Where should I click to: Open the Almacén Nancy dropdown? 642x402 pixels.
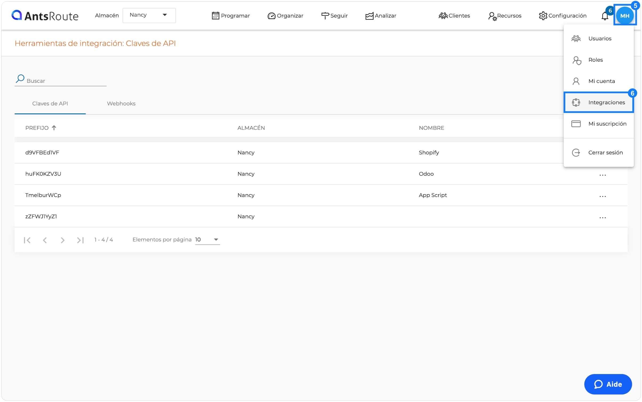point(149,15)
